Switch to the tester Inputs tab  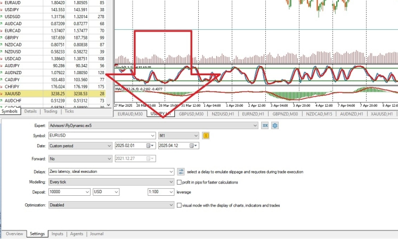(58, 234)
